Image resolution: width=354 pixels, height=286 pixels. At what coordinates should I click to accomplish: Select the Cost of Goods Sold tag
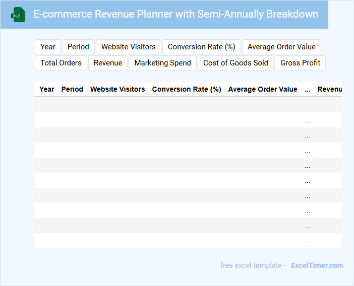235,63
